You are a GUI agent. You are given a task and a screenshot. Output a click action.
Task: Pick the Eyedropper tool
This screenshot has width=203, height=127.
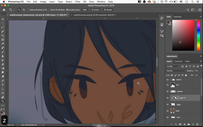[3, 44]
